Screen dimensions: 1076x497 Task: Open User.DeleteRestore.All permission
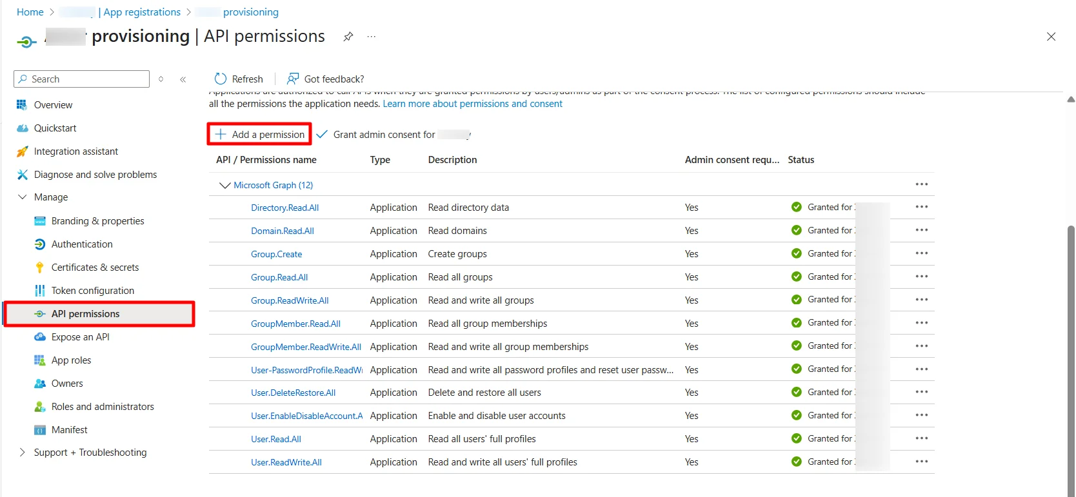tap(293, 393)
